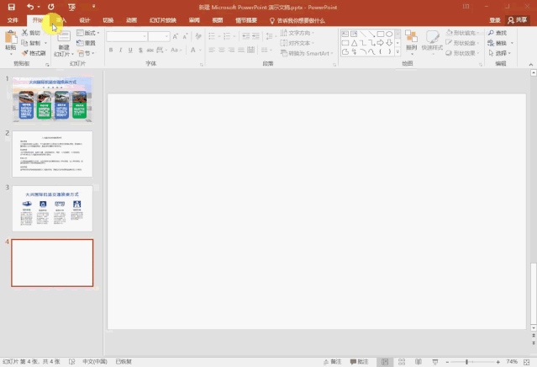537x367 pixels.
Task: Increase font size with the larger A icon
Action: pyautogui.click(x=176, y=36)
